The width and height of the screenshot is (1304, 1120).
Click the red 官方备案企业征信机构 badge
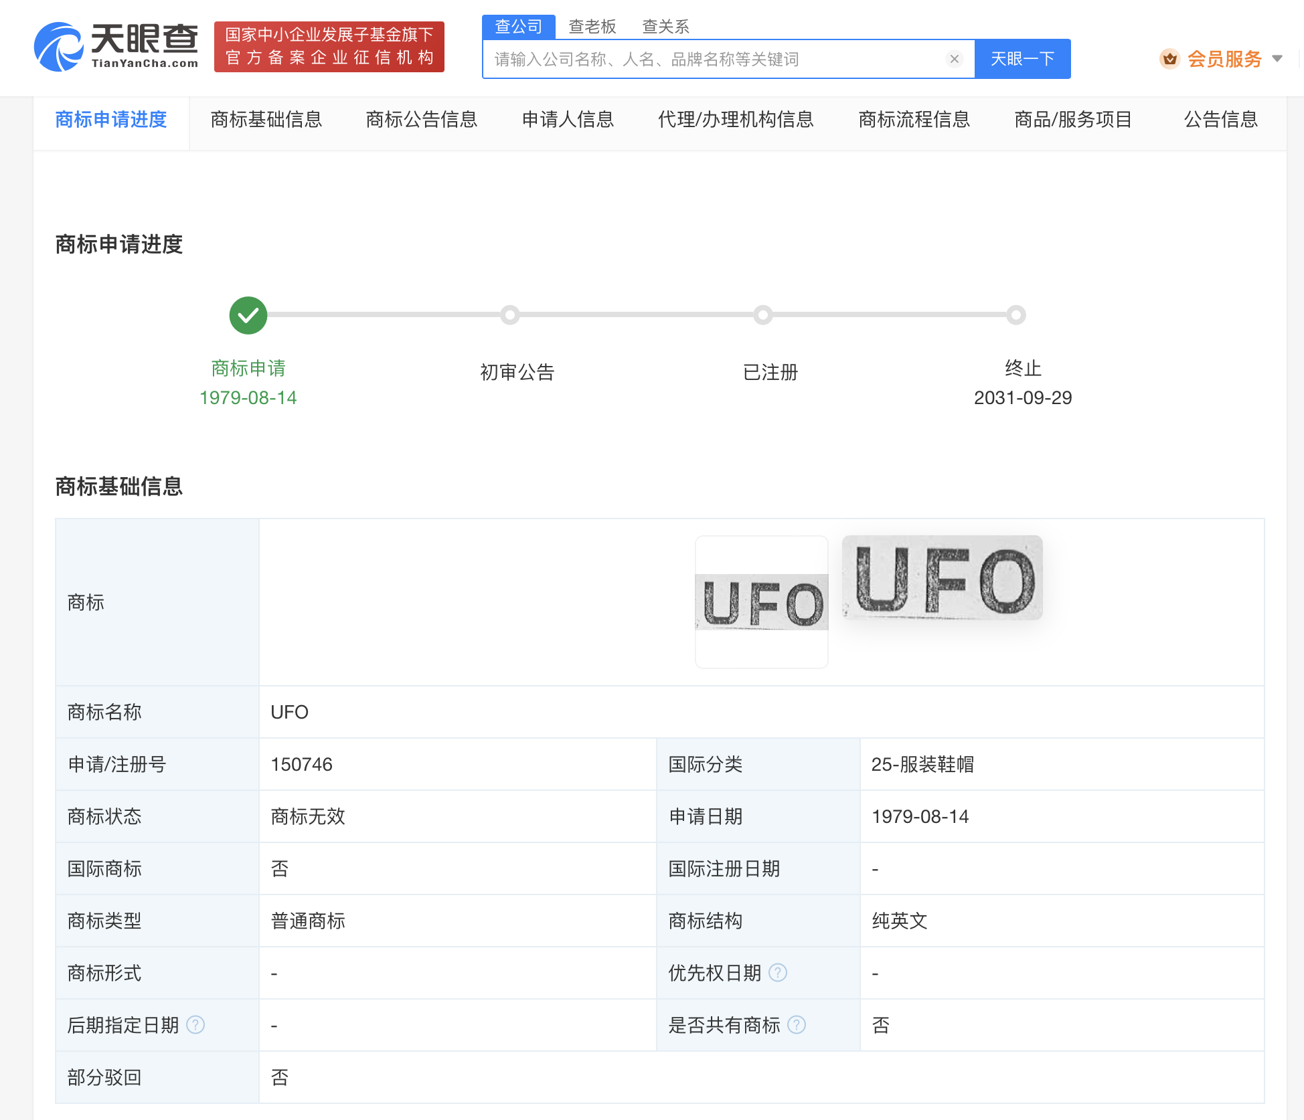[x=329, y=47]
